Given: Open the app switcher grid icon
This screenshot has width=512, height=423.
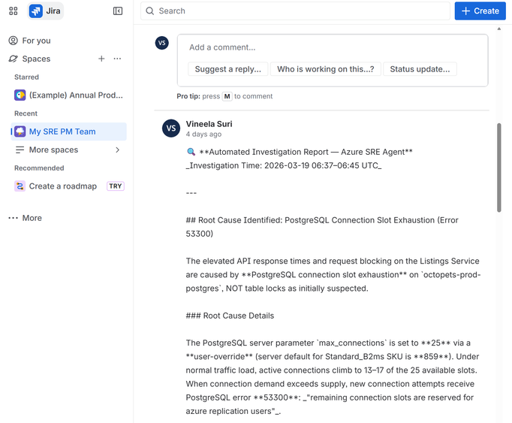Looking at the screenshot, I should (13, 11).
